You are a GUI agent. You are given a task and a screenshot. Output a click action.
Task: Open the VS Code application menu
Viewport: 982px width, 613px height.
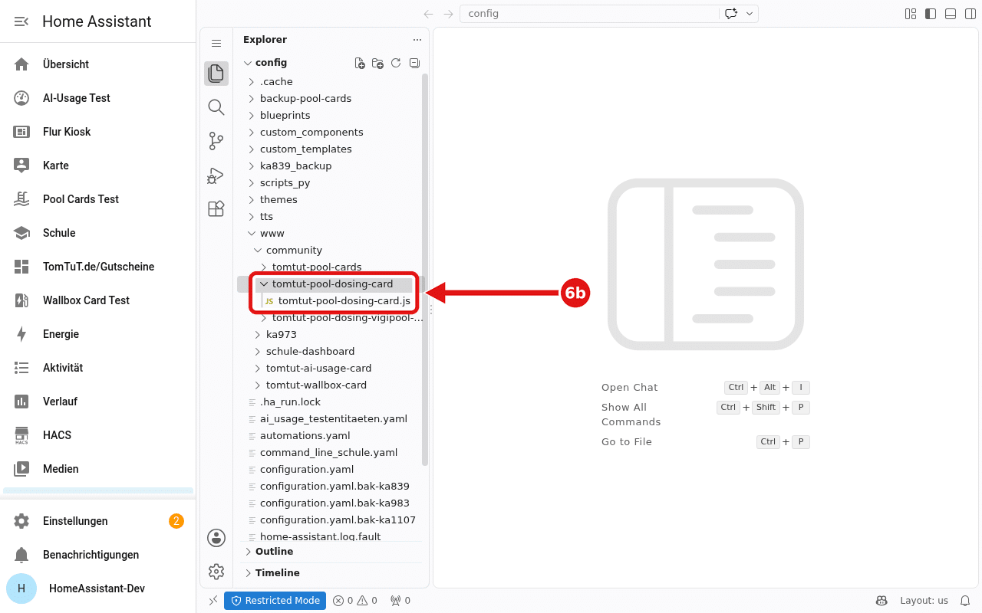[x=216, y=44]
